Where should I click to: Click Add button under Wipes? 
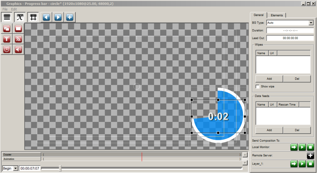[x=269, y=79]
